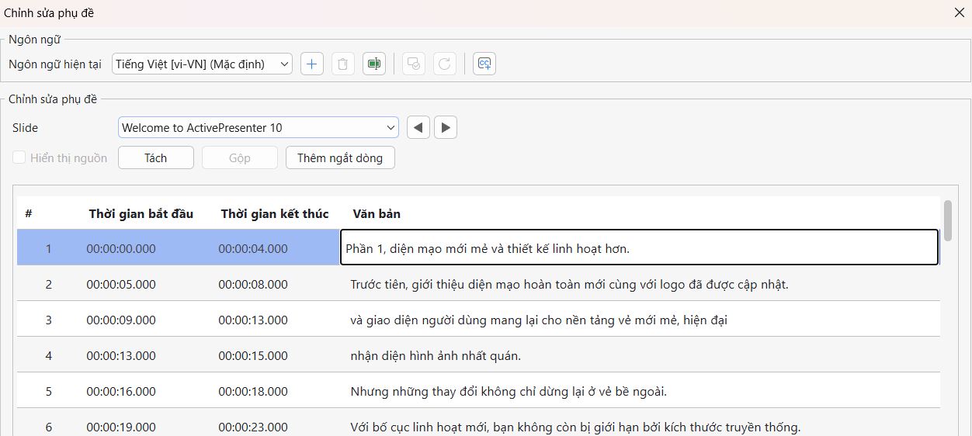Go to the previous slide with the left arrow
This screenshot has height=436, width=972.
click(x=418, y=127)
